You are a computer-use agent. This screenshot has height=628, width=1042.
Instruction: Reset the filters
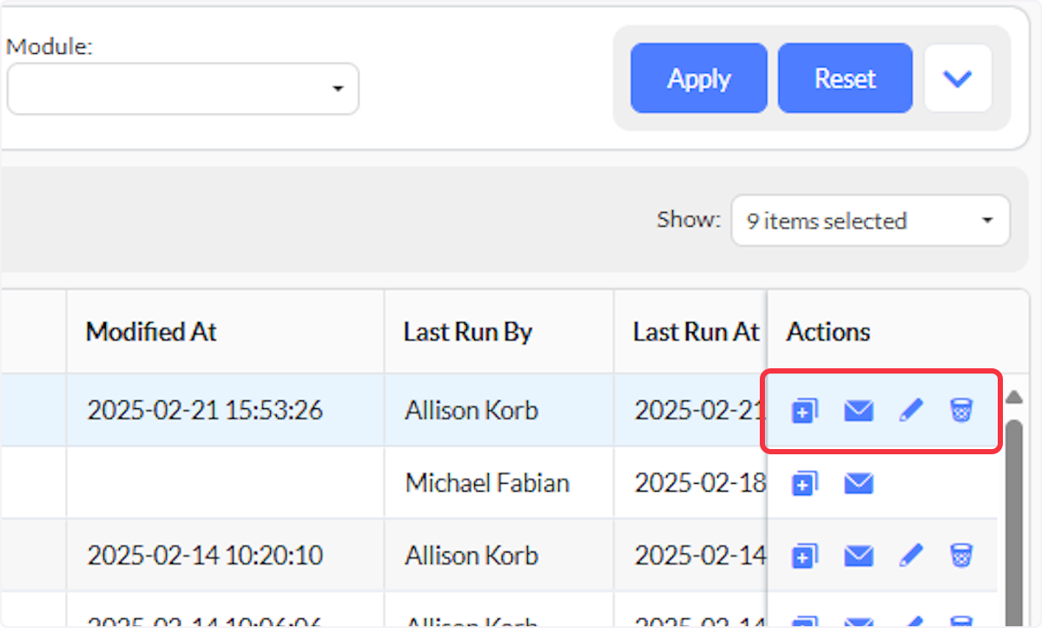point(845,78)
